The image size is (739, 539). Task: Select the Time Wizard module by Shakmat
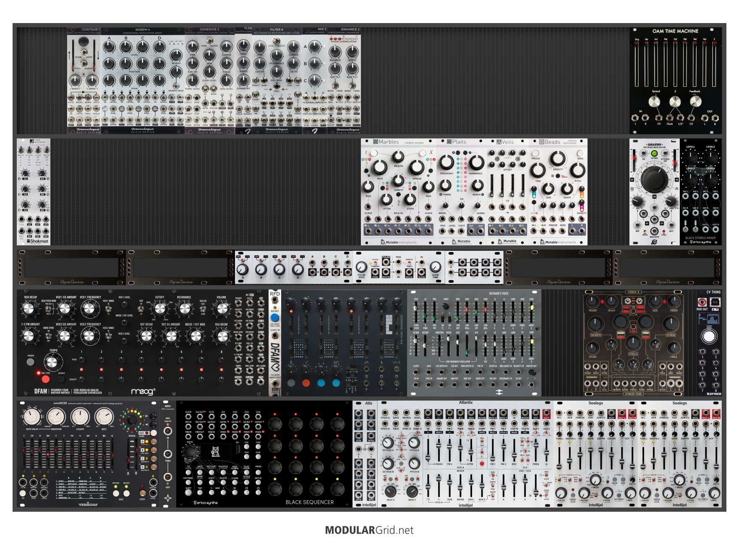(x=34, y=192)
